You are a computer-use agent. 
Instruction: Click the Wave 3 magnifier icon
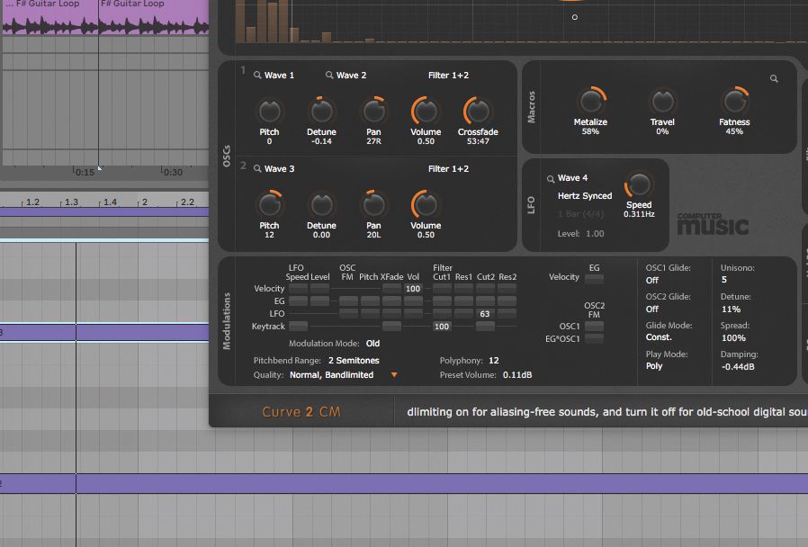pos(256,168)
